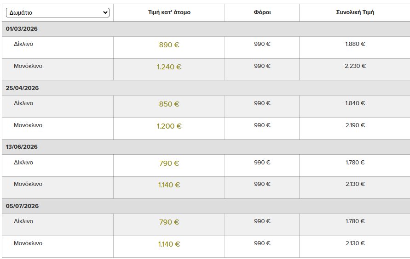
Task: Click Μονόκλινο under the 05/07/2026 date
Action: tap(28, 243)
